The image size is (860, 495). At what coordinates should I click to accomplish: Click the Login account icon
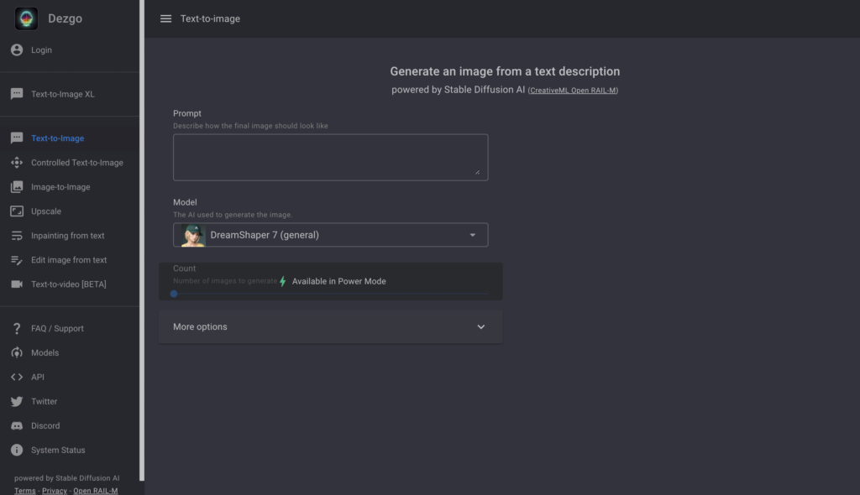point(17,49)
